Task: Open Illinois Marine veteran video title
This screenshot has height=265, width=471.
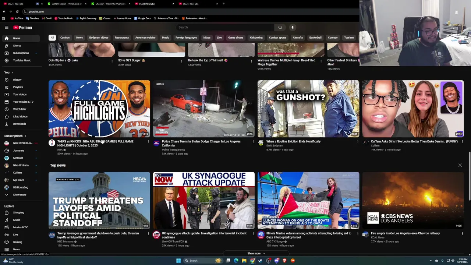Action: (x=309, y=235)
